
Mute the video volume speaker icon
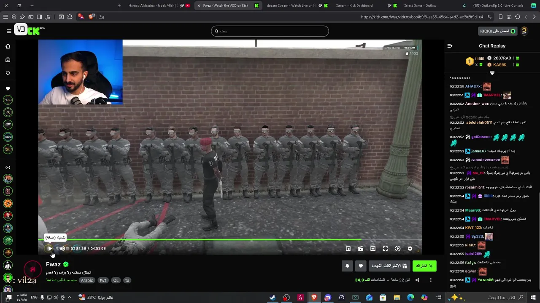(62, 249)
